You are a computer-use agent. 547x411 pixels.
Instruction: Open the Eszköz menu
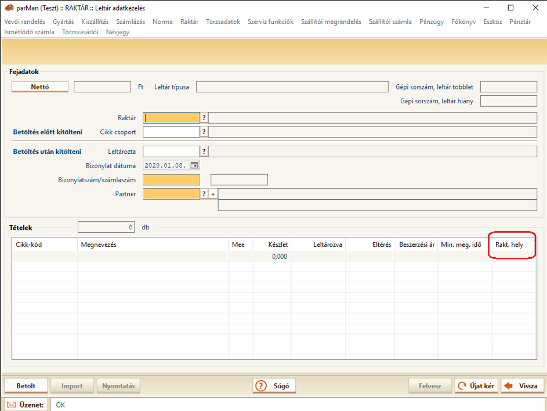pyautogui.click(x=492, y=21)
